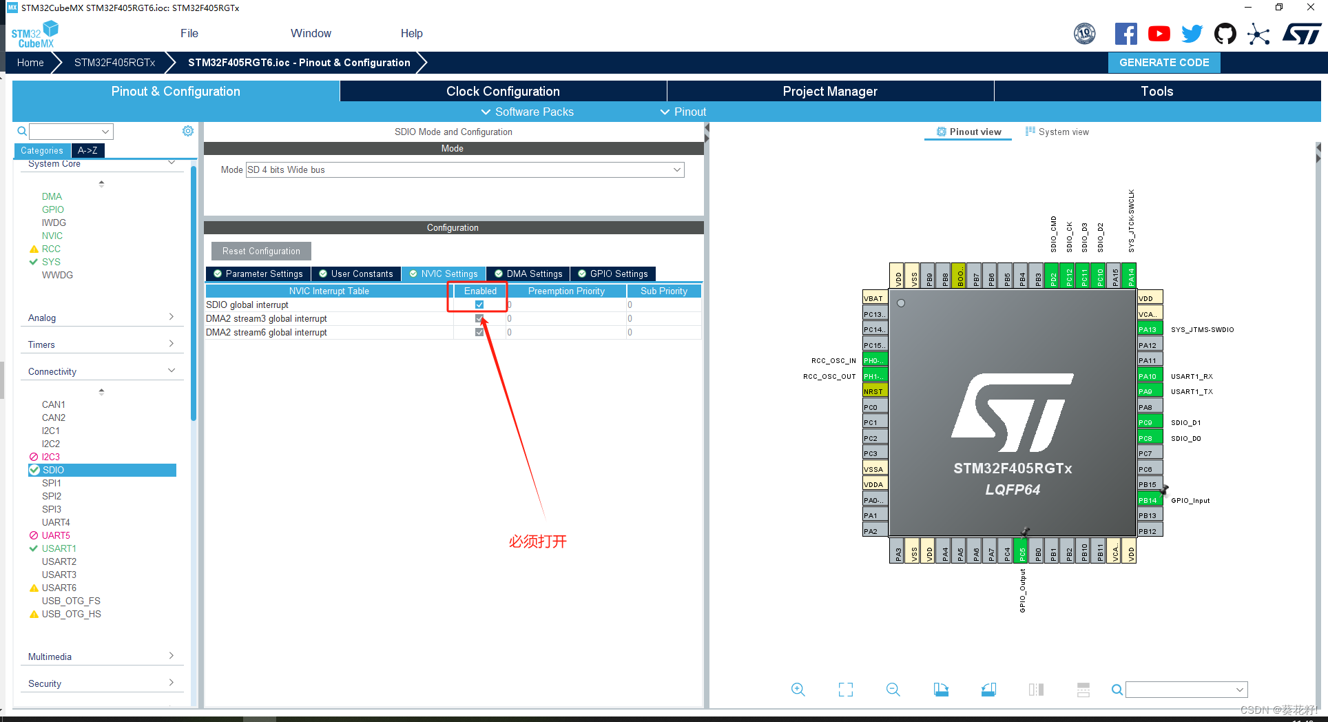Zoom out on the pinout view

[x=893, y=689]
